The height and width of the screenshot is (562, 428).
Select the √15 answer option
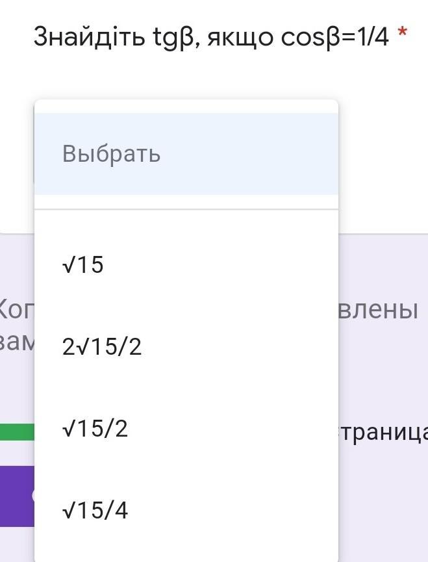[83, 265]
